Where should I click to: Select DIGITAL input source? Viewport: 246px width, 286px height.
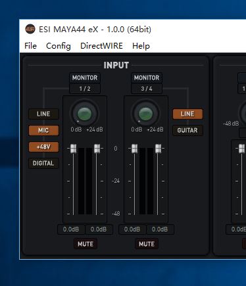[x=43, y=163]
